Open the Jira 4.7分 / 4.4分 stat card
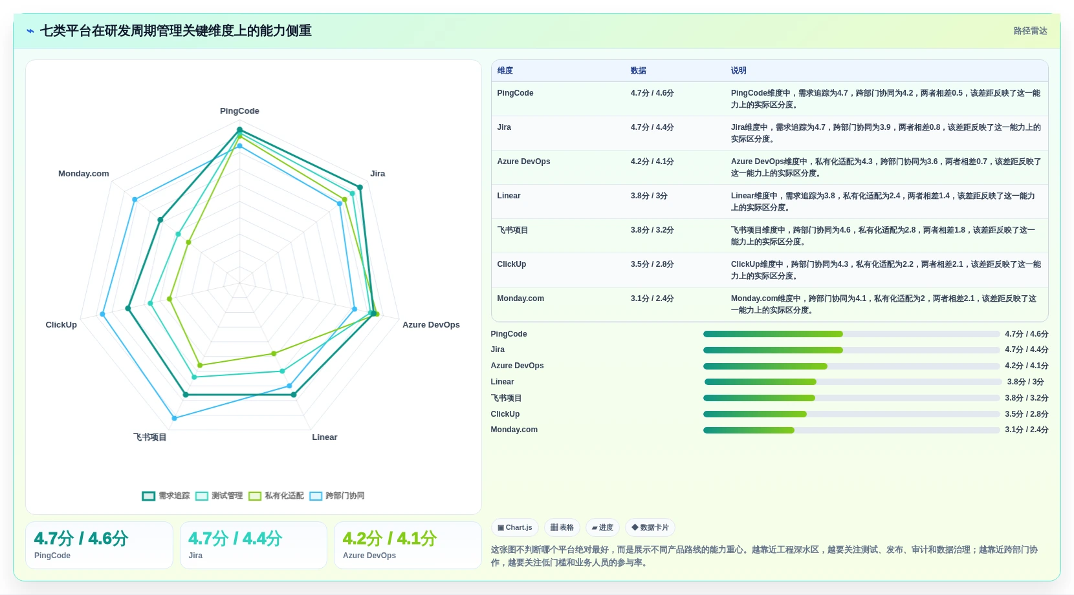This screenshot has width=1074, height=595. coord(254,545)
